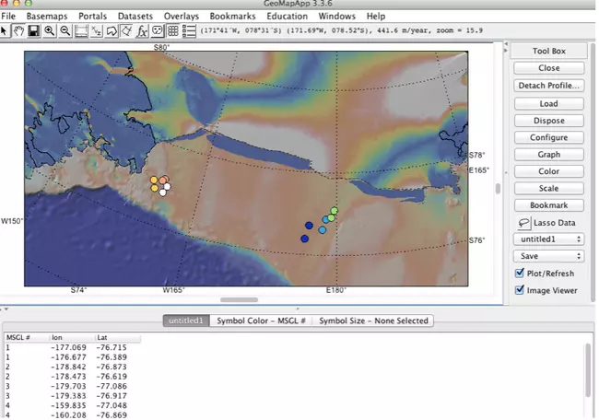Click the grid table icon in toolbar

click(173, 31)
